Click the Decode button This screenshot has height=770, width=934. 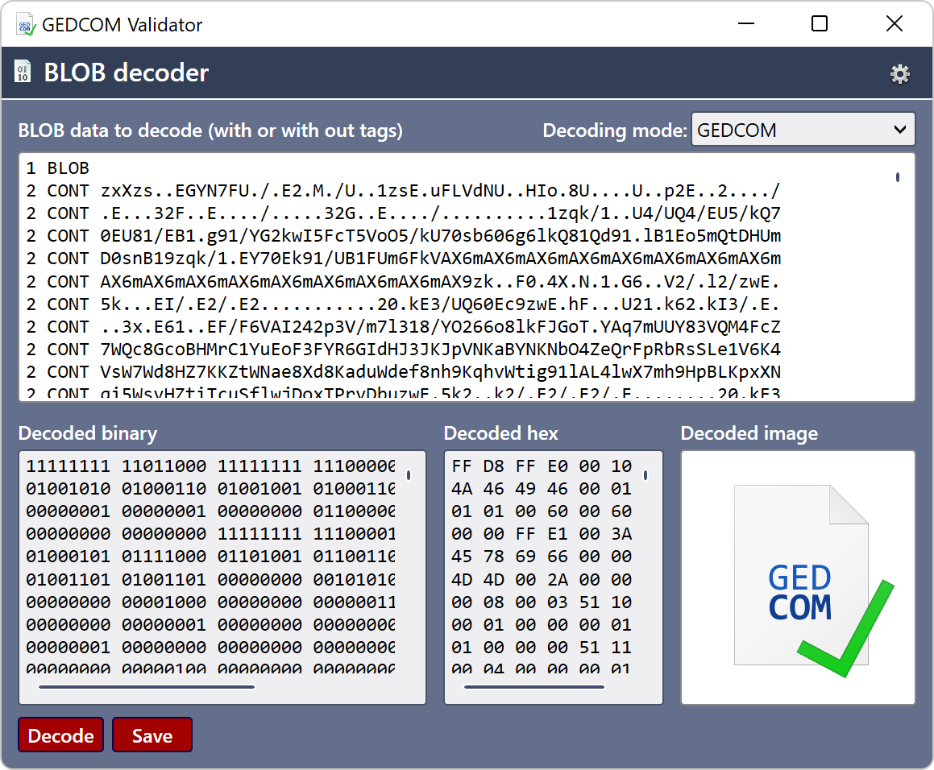[x=60, y=735]
